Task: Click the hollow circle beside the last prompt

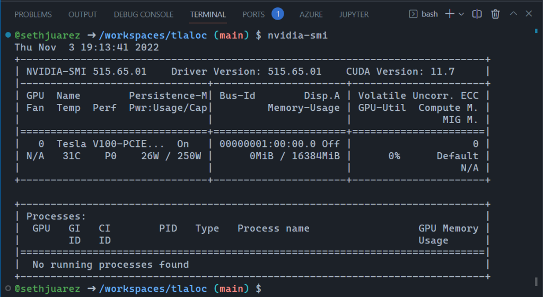Action: (8, 289)
